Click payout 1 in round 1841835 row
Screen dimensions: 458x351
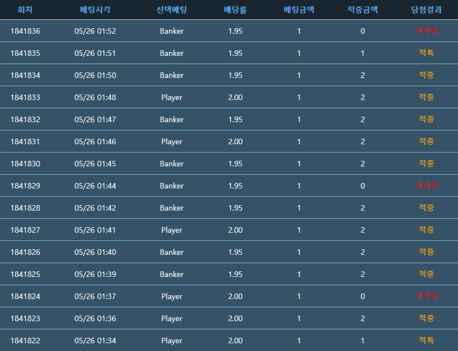tap(362, 53)
